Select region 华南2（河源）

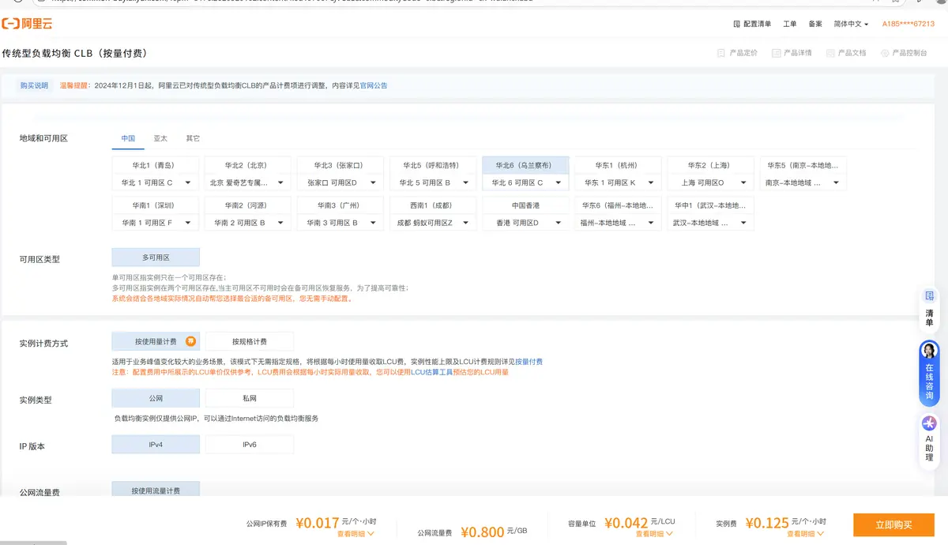247,205
